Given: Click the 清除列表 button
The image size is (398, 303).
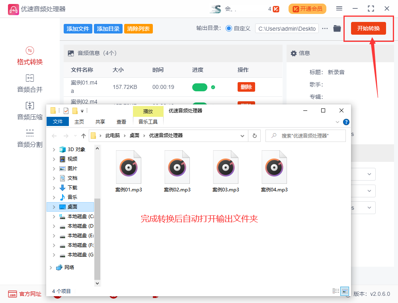Looking at the screenshot, I should pyautogui.click(x=139, y=29).
